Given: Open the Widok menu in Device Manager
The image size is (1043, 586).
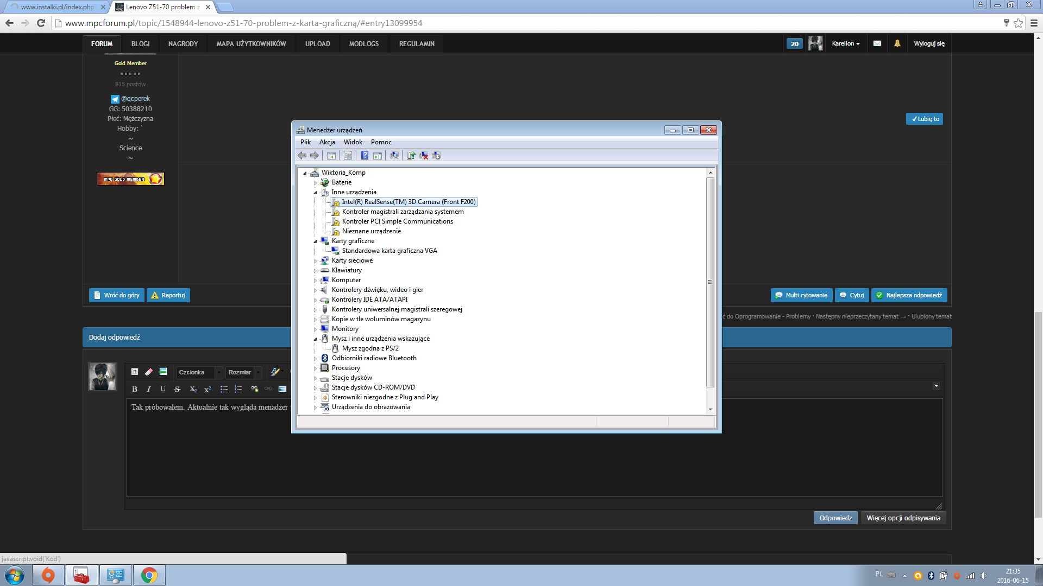Looking at the screenshot, I should coord(353,142).
